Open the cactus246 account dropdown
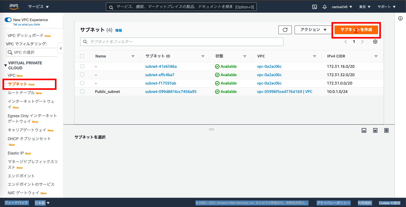This screenshot has width=406, height=207. [342, 7]
